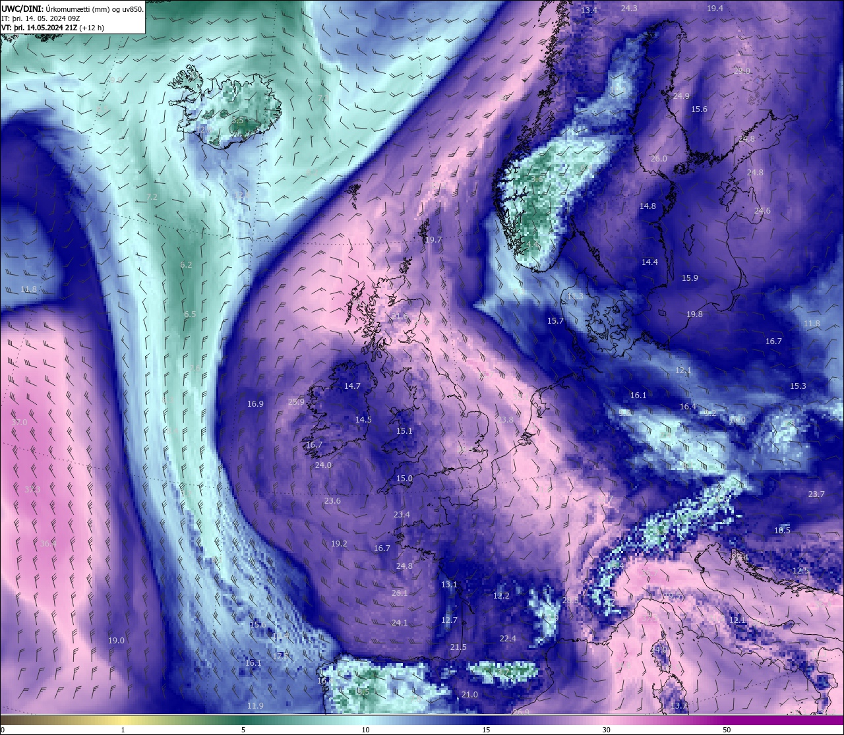
Task: Click the 10.5 value over the Balkans
Action: [x=782, y=530]
